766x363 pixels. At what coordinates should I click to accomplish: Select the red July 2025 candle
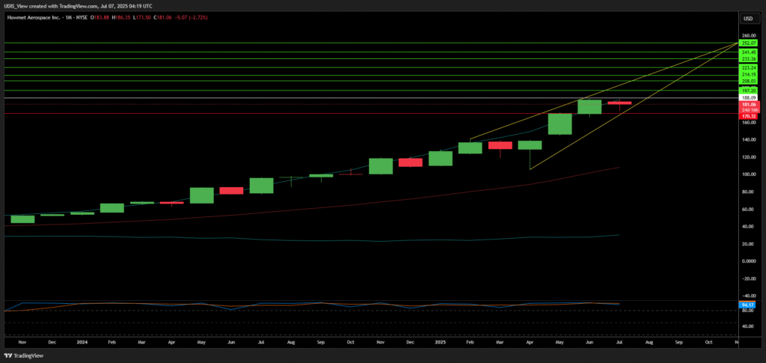619,103
